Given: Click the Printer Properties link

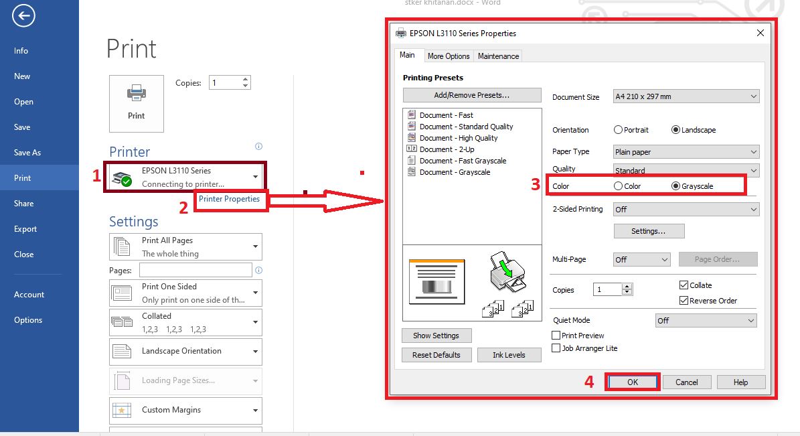Looking at the screenshot, I should click(229, 199).
